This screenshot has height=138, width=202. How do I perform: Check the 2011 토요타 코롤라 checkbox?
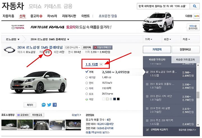(x=147, y=84)
